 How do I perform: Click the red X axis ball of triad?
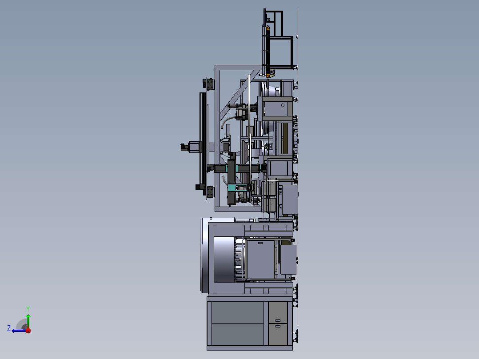[x=28, y=331]
